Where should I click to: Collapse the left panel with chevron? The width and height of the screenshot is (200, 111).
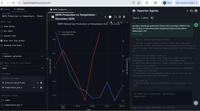(x=47, y=59)
